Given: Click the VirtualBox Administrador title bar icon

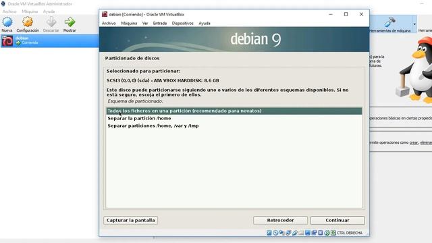Looking at the screenshot, I should 3,4.
